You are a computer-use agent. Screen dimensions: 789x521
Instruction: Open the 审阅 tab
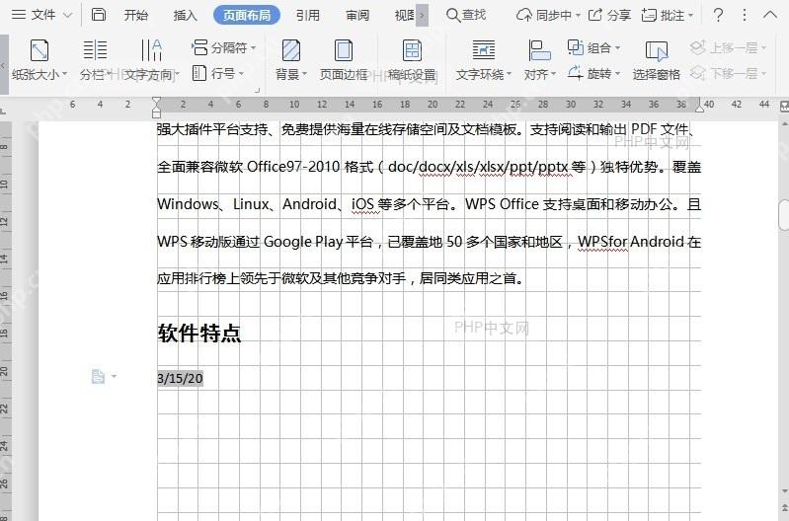click(x=357, y=16)
